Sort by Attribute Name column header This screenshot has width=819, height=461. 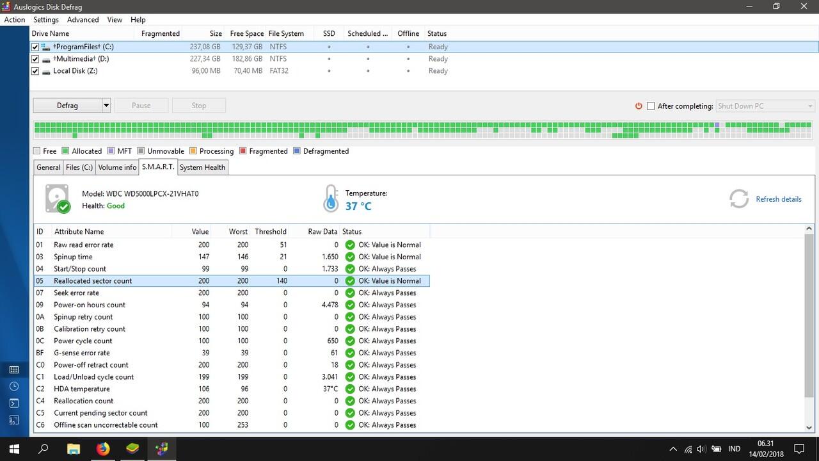pos(79,232)
